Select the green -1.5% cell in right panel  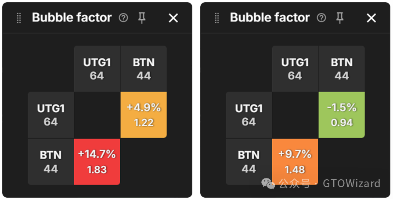[x=342, y=115]
